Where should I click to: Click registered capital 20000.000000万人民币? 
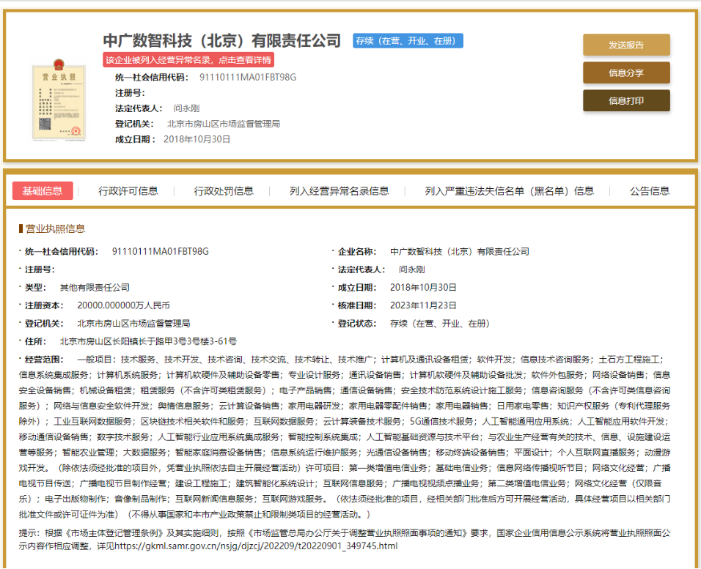click(x=123, y=305)
